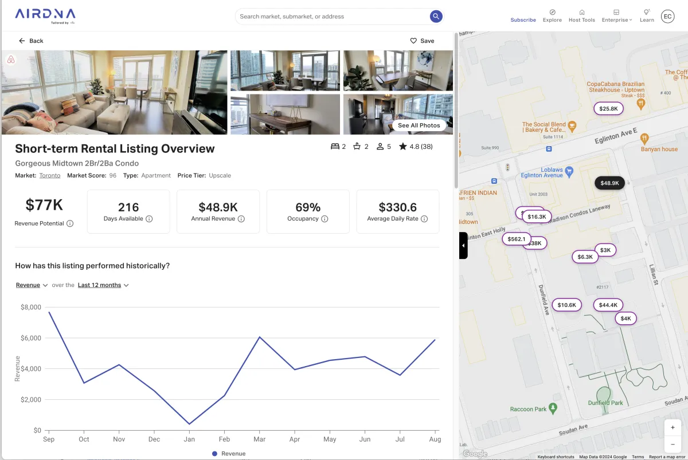Click the Revenue Potential info icon
This screenshot has height=460, width=688.
coord(70,223)
